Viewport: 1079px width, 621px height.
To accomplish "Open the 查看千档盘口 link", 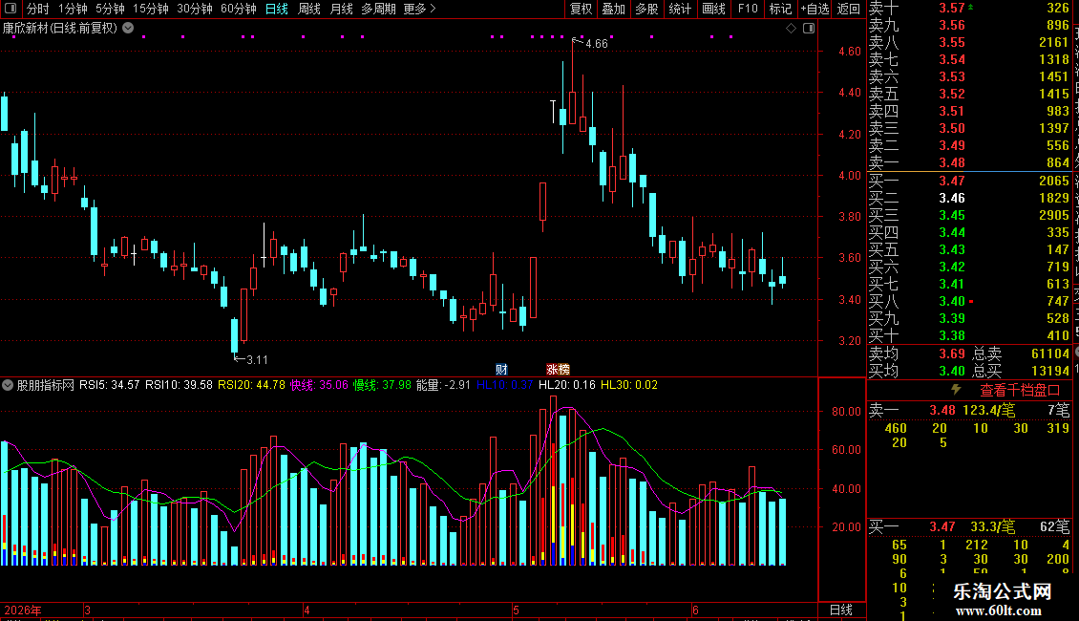I will [1020, 391].
